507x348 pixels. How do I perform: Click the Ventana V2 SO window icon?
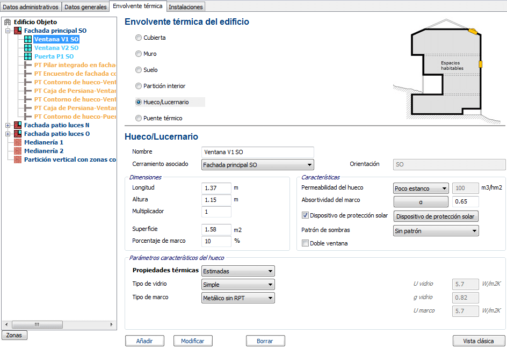click(28, 48)
